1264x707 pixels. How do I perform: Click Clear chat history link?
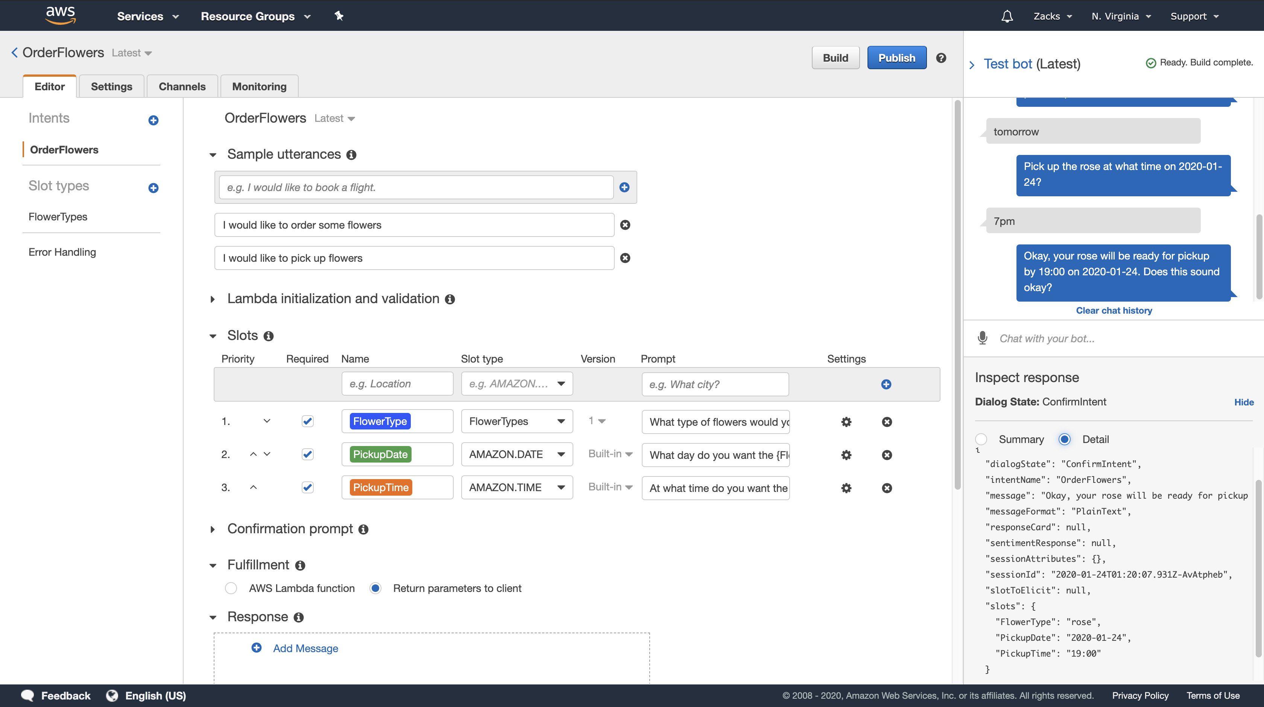[x=1114, y=310]
